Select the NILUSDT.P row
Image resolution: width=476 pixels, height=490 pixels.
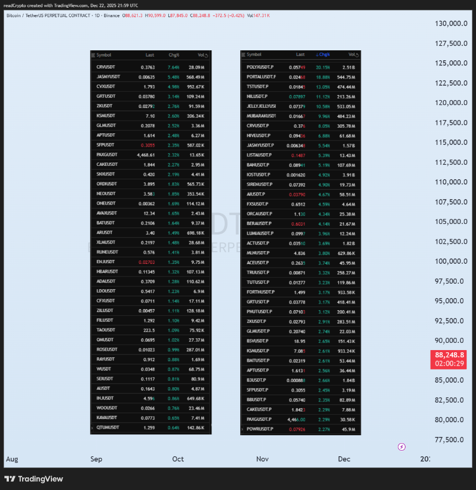[301, 97]
